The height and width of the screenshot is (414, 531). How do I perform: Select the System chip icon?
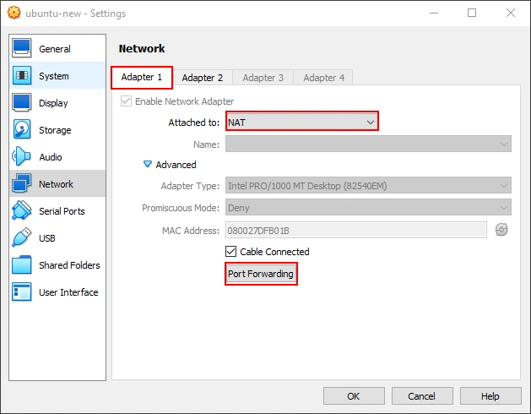click(23, 76)
